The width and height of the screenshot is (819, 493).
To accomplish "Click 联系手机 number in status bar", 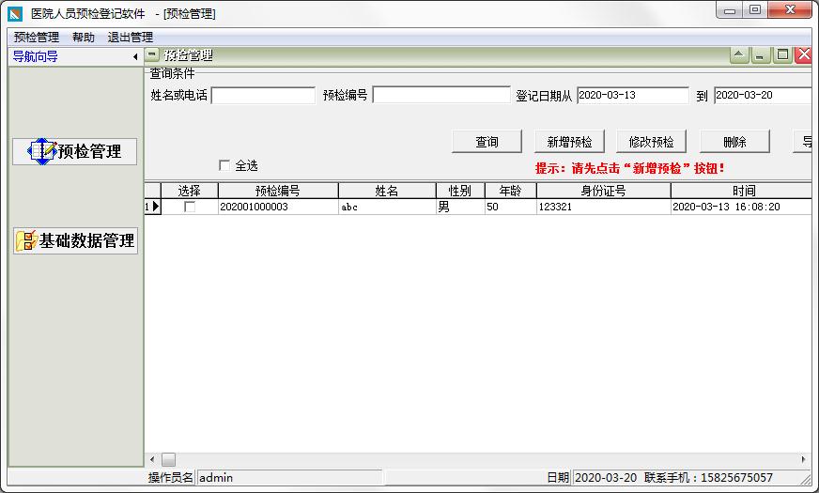I will pyautogui.click(x=708, y=477).
